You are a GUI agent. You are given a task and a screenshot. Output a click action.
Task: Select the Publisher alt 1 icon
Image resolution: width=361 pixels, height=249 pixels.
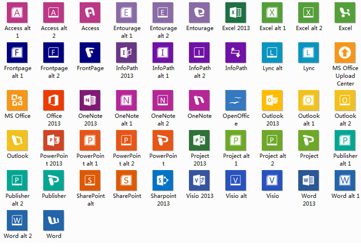(345, 140)
